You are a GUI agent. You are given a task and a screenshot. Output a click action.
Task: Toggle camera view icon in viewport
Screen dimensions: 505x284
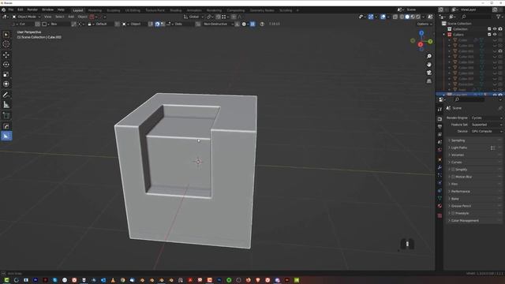[x=429, y=73]
